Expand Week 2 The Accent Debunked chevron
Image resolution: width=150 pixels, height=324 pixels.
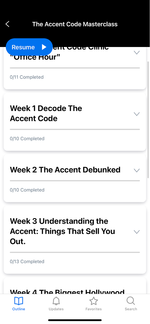[136, 170]
